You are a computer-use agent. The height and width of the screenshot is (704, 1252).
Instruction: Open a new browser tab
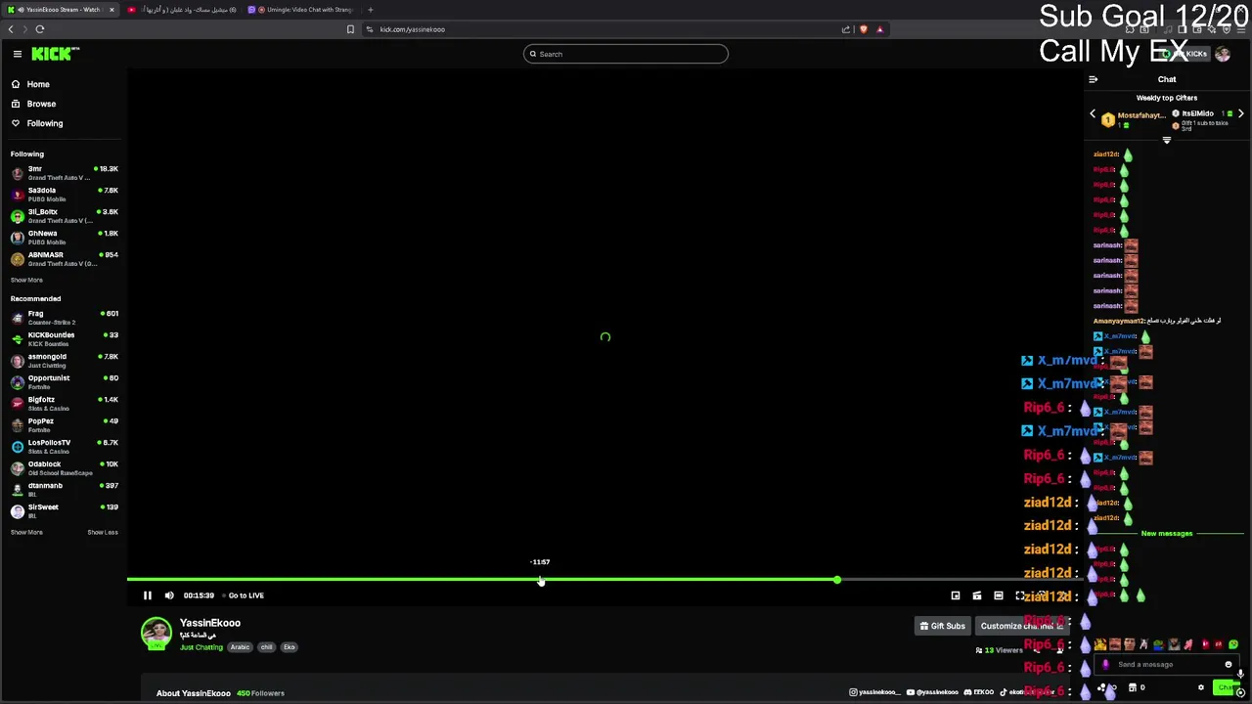(370, 10)
